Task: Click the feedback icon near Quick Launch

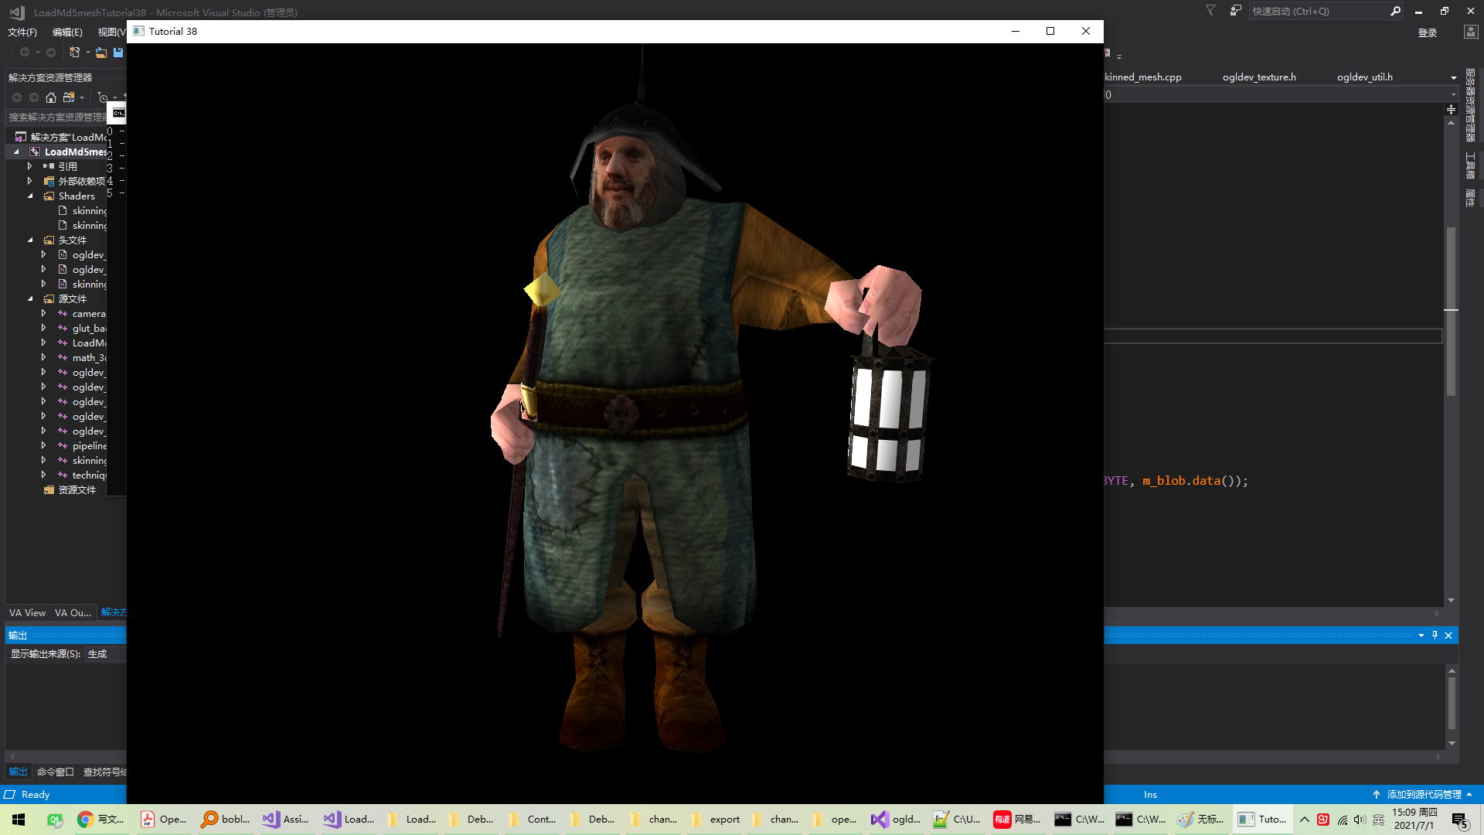Action: pyautogui.click(x=1235, y=11)
